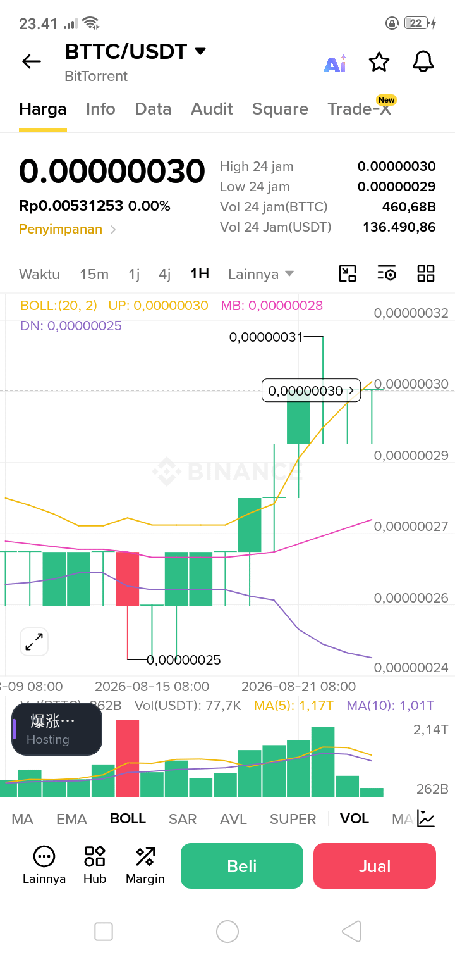Screen dimensions: 455x962
Task: Open Lainnya more options icon
Action: (44, 865)
